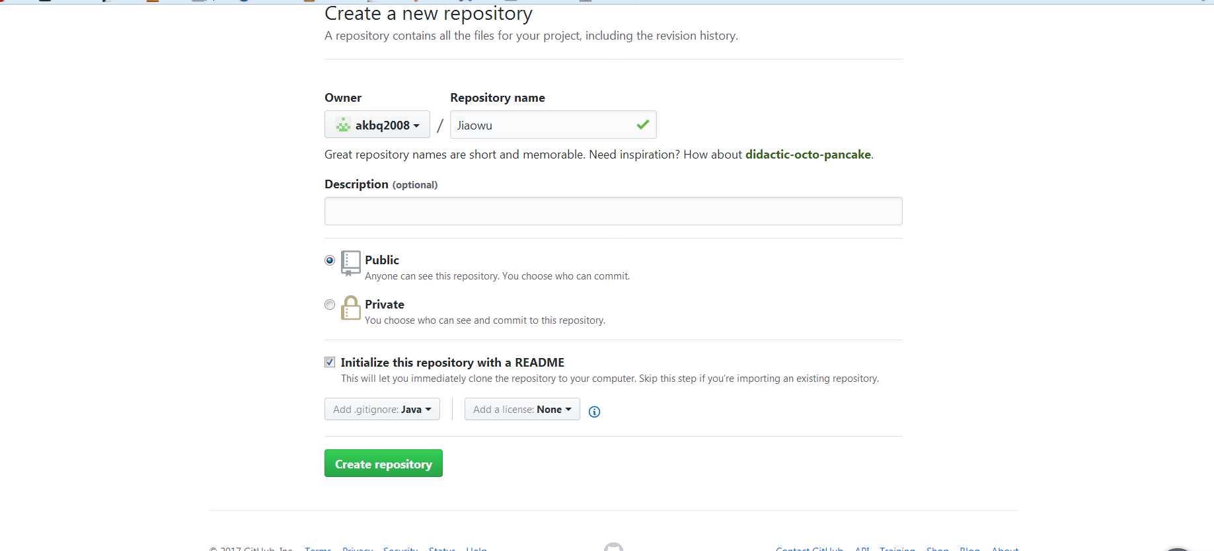This screenshot has width=1214, height=551.
Task: Open the Add a license None dropdown
Action: (x=522, y=409)
